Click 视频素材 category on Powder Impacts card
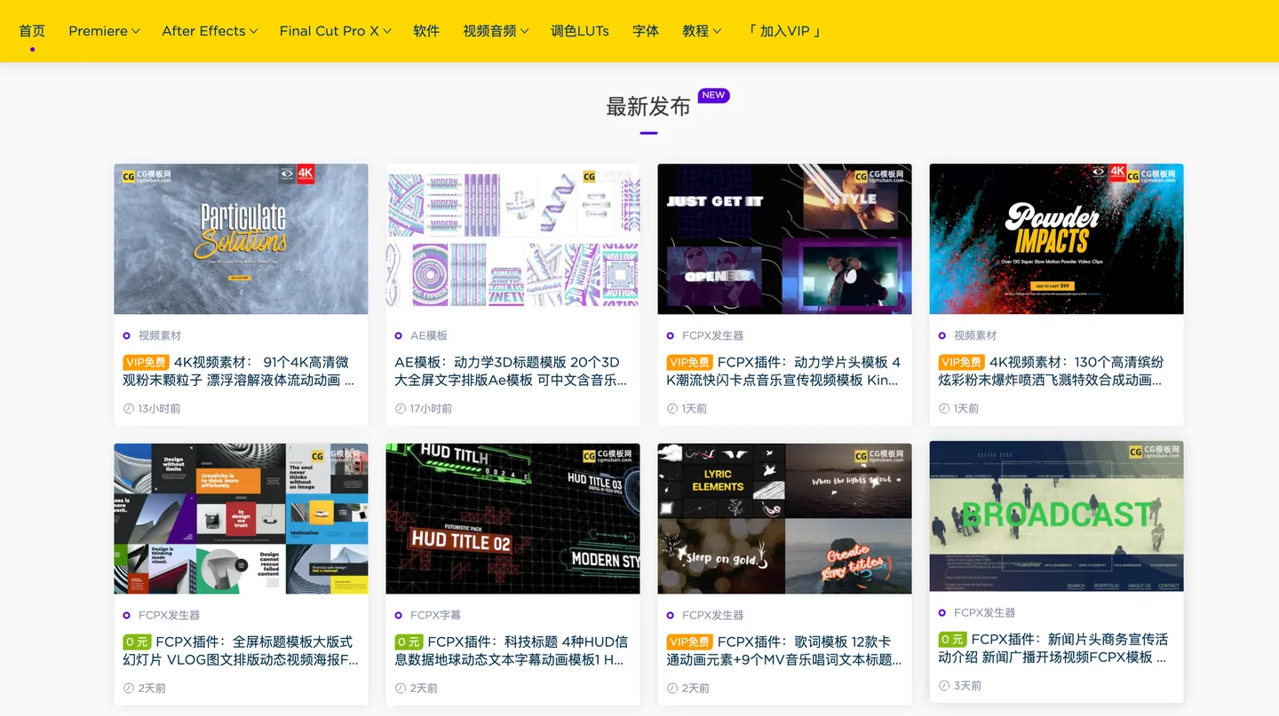 [975, 335]
